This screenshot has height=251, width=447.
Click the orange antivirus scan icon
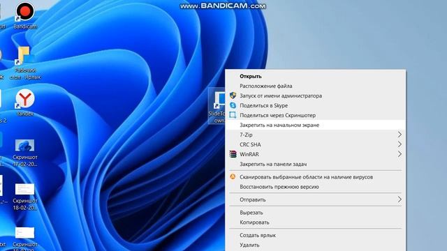point(233,176)
